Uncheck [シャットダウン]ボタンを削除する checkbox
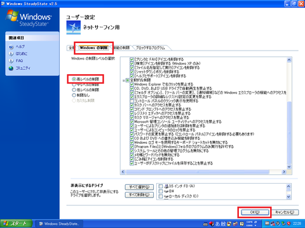This screenshot has width=305, height=228. (132, 72)
